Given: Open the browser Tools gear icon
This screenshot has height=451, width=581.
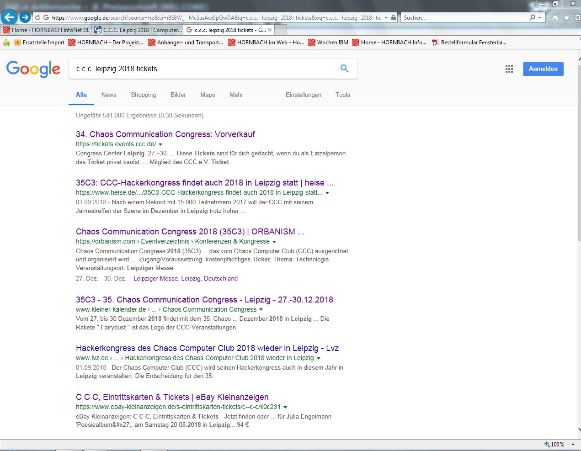Looking at the screenshot, I should pos(577,17).
